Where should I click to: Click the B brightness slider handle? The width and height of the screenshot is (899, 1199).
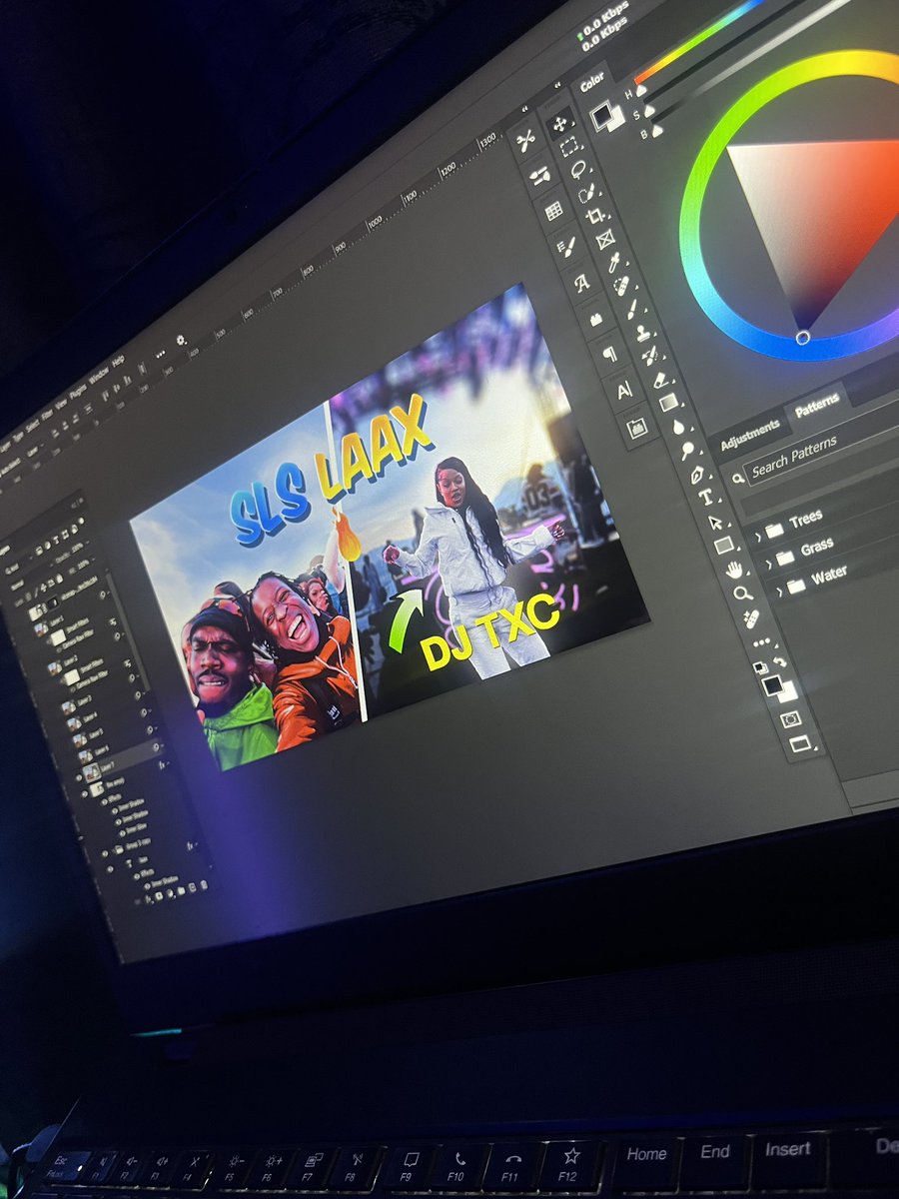656,131
